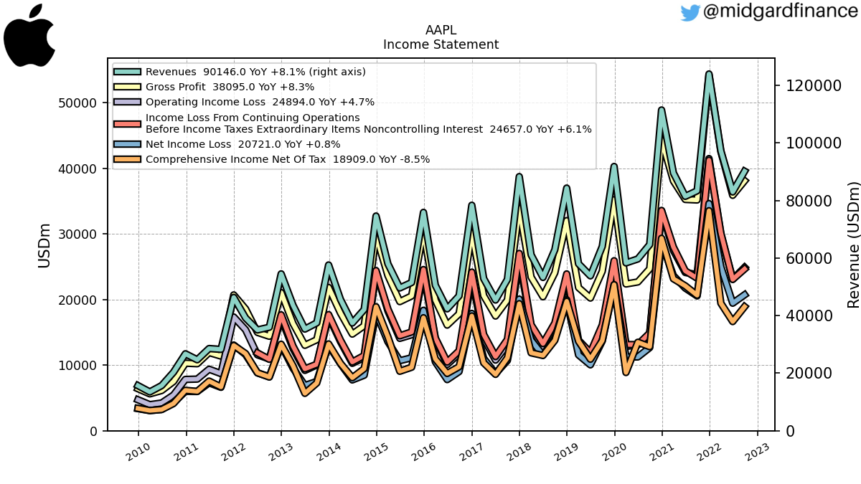
Task: Click the Revenue (USDm) right axis label
Action: (x=854, y=245)
